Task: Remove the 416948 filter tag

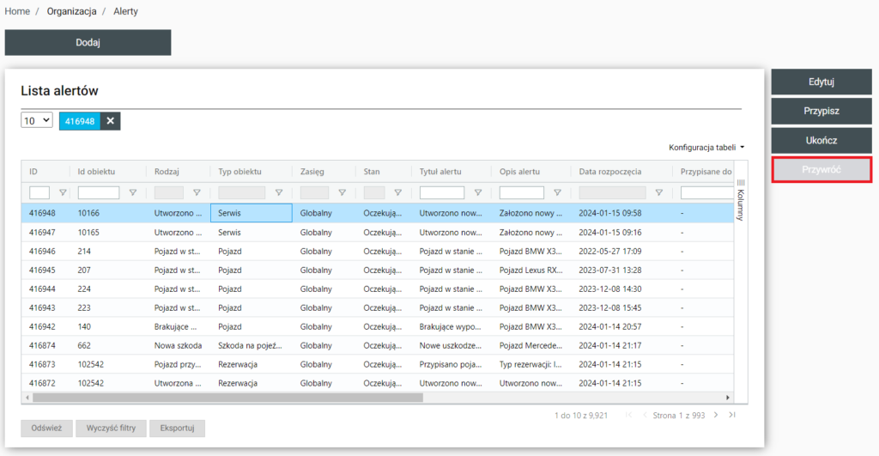Action: [x=110, y=121]
